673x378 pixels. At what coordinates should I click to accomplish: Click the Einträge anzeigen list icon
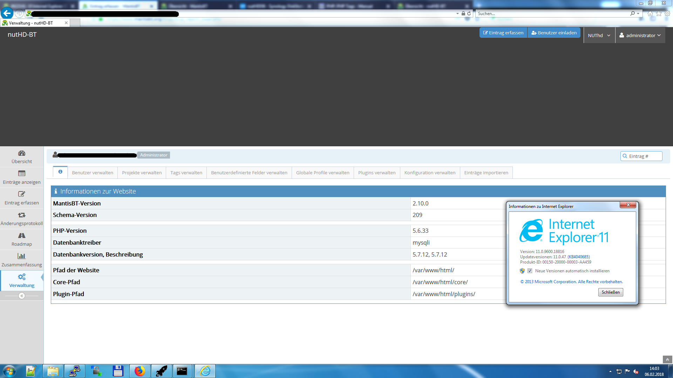[22, 174]
